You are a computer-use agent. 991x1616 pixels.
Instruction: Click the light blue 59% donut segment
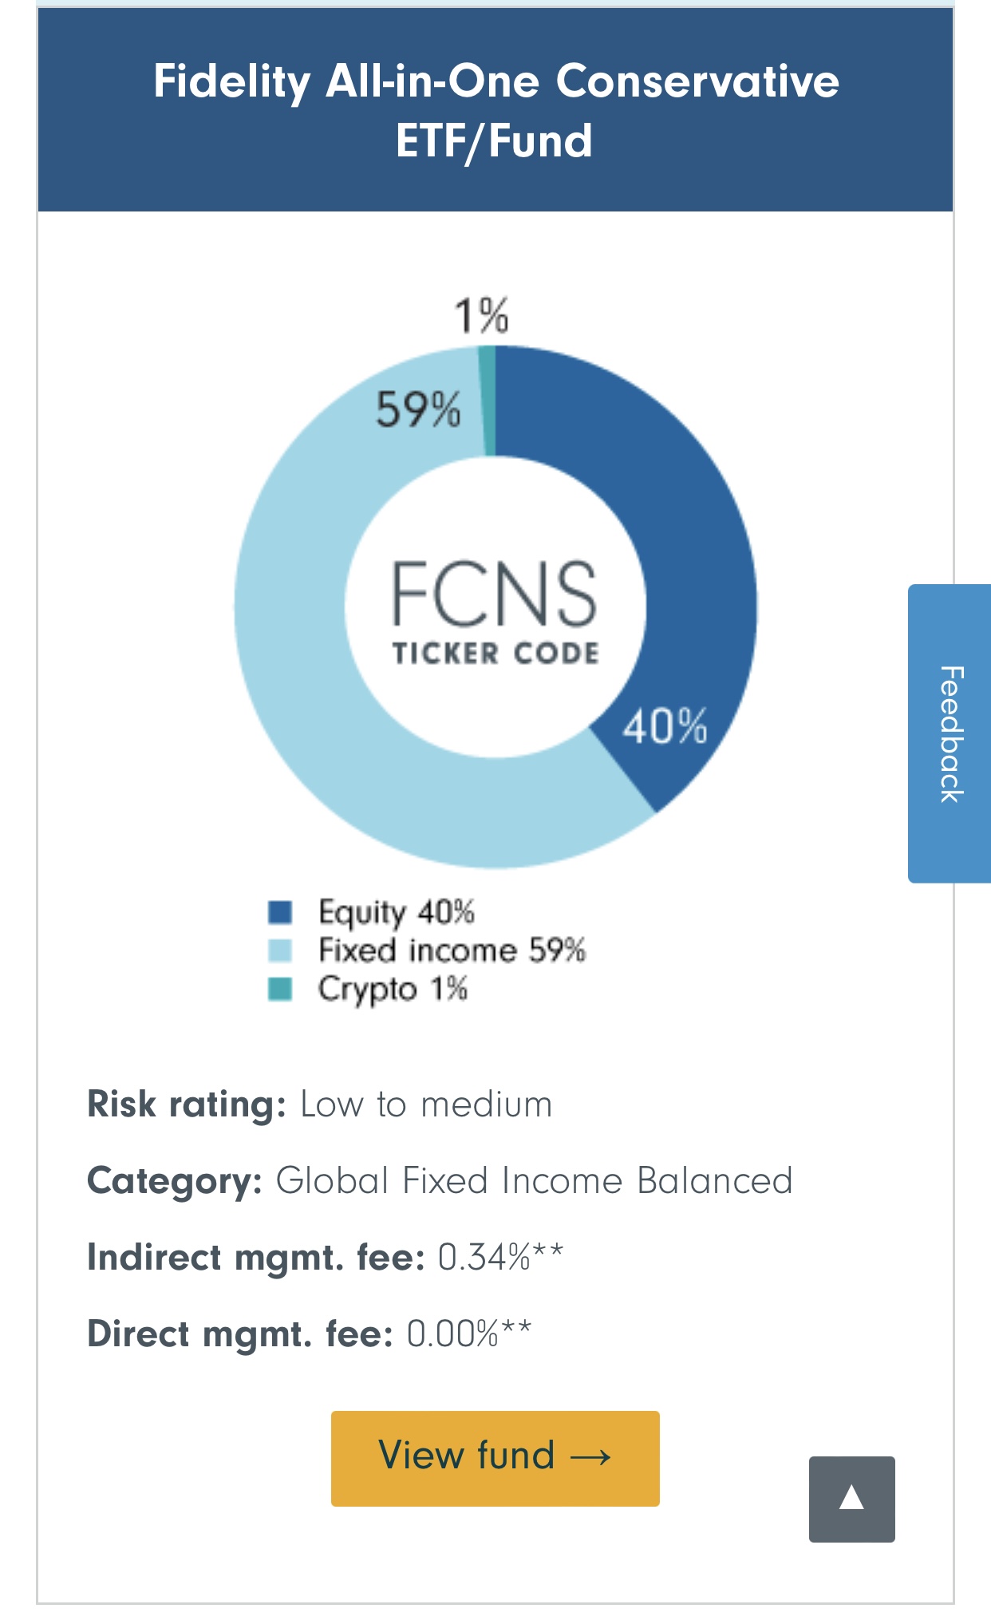(319, 678)
